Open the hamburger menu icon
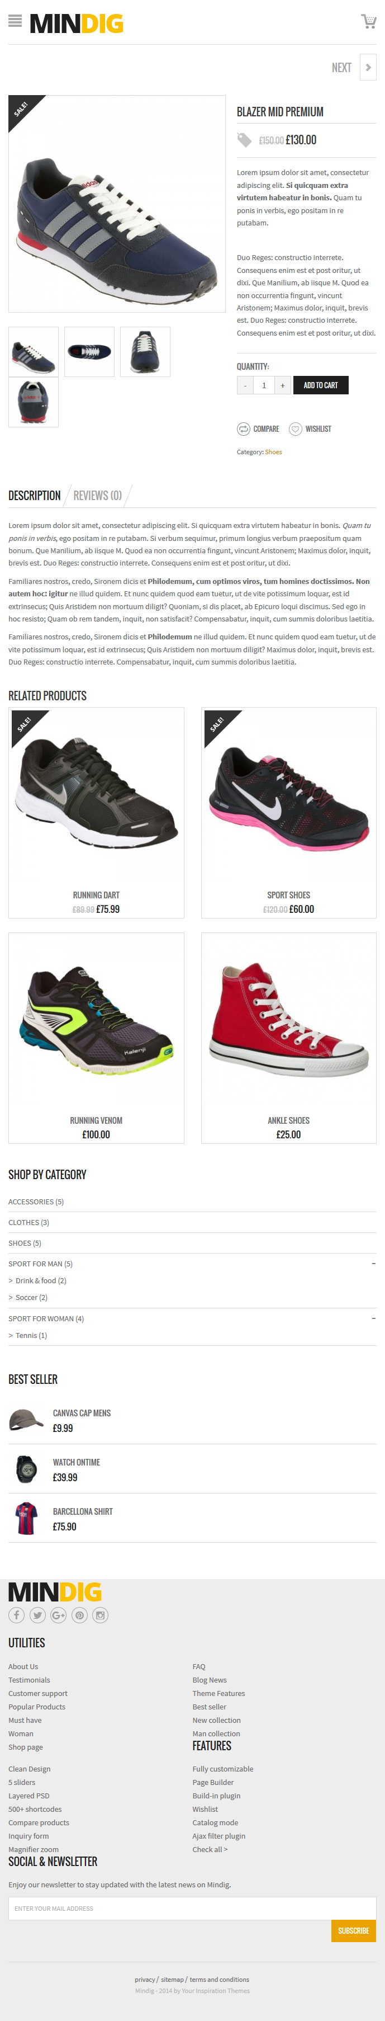Image resolution: width=385 pixels, height=2021 pixels. (15, 21)
